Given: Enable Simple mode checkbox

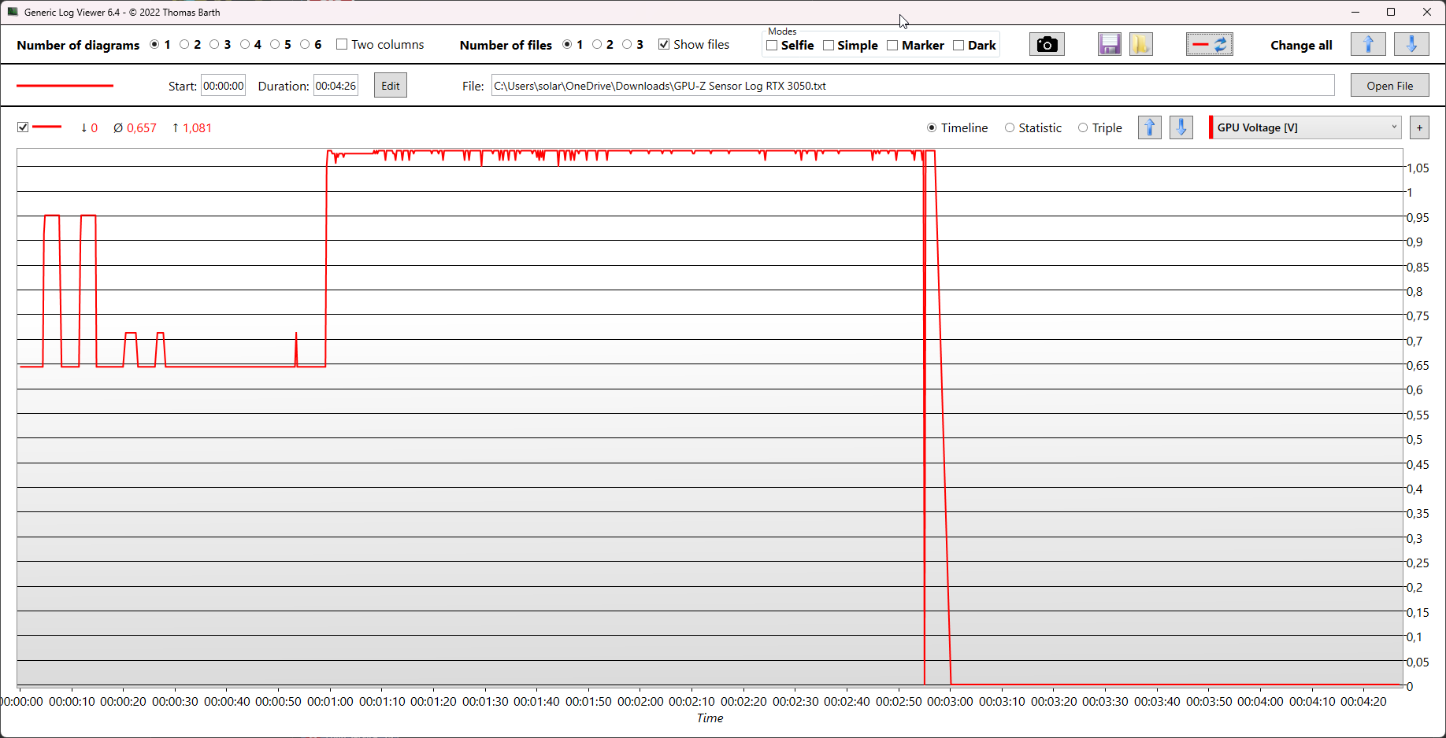Looking at the screenshot, I should tap(829, 46).
